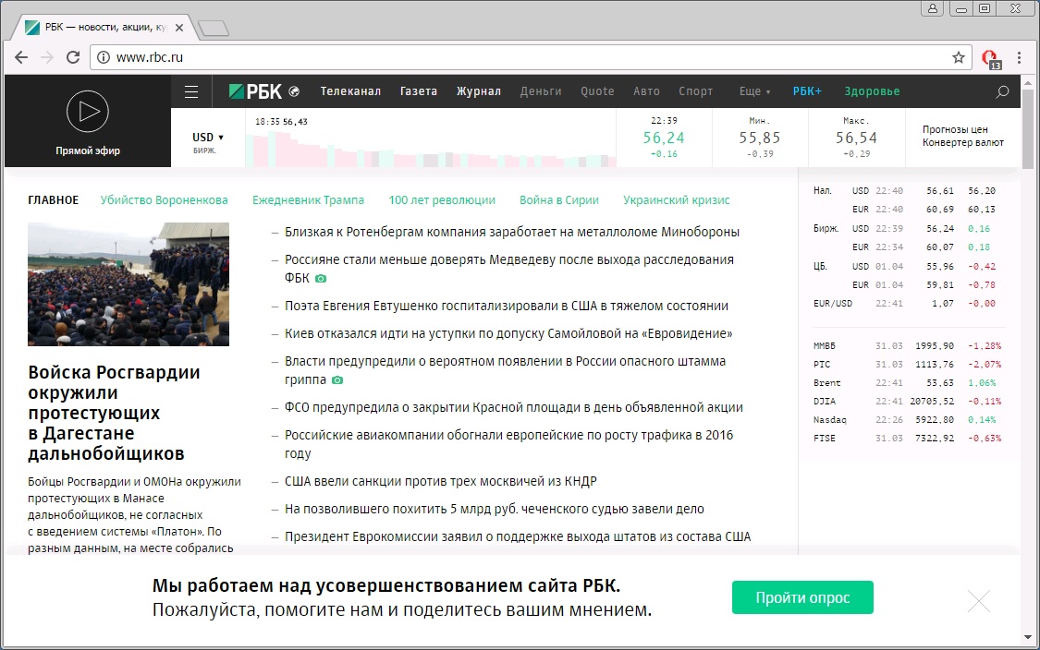Expand the USD currency dropdown

[208, 138]
